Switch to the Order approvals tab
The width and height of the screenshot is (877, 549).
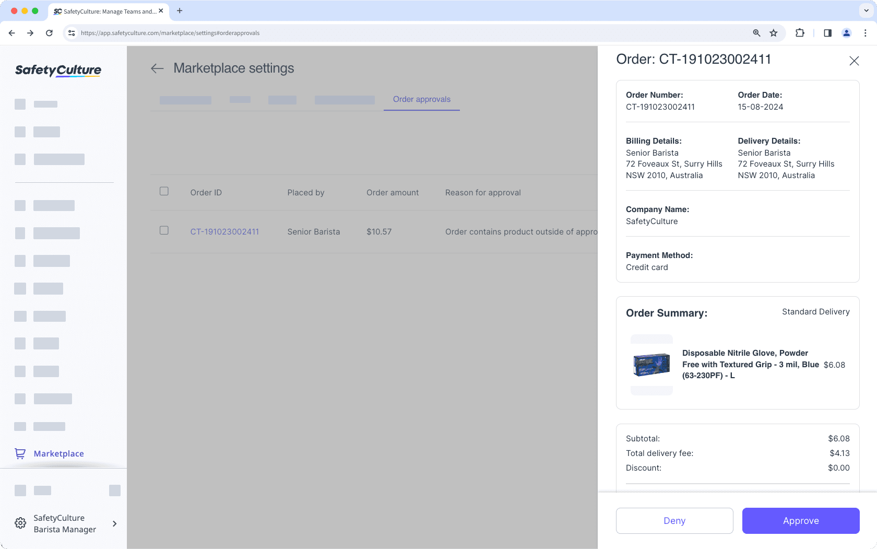(x=421, y=99)
